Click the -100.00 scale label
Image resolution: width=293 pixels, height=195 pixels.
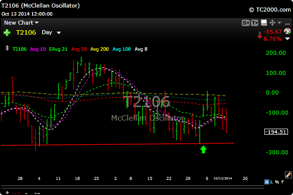[x=277, y=113]
